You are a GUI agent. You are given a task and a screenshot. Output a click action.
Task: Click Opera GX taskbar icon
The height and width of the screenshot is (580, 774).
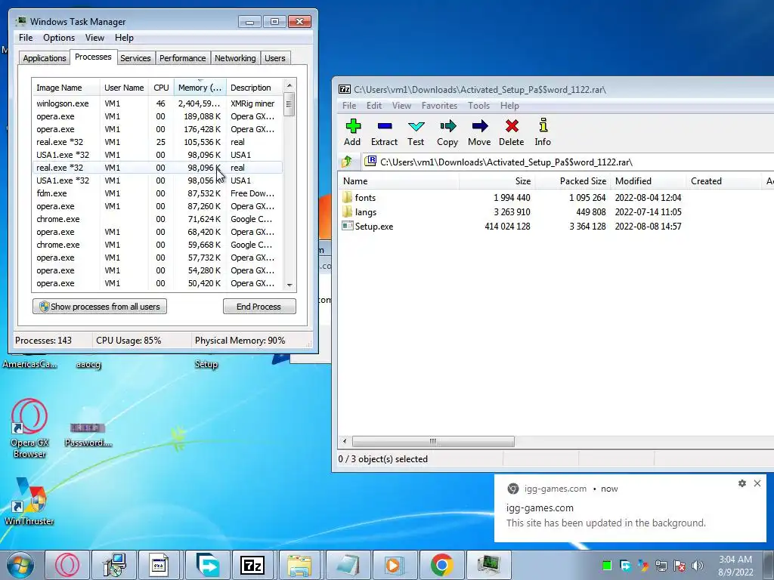pos(67,565)
